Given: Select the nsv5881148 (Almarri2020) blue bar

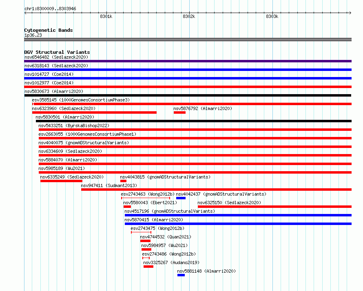Looking at the screenshot, I should [181, 275].
